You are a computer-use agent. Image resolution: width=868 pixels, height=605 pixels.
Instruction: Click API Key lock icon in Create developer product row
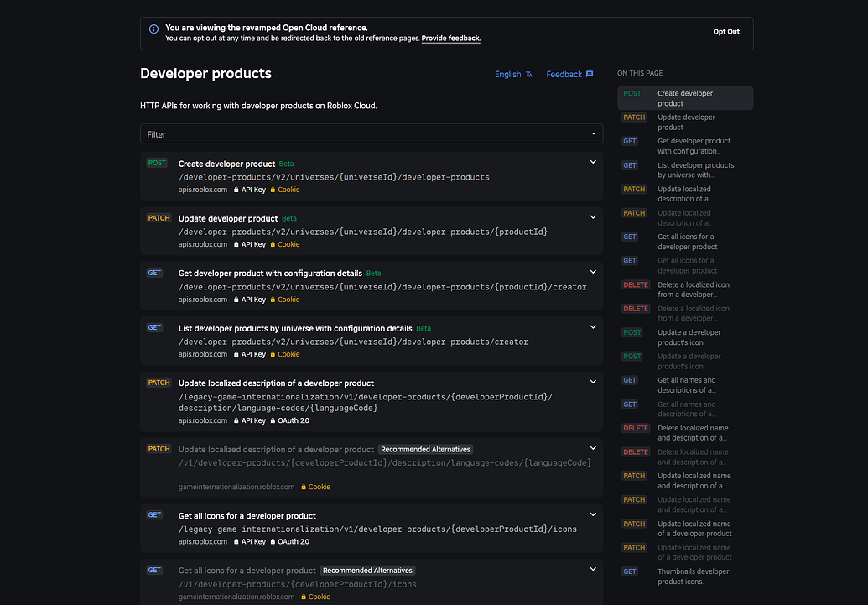click(x=236, y=190)
